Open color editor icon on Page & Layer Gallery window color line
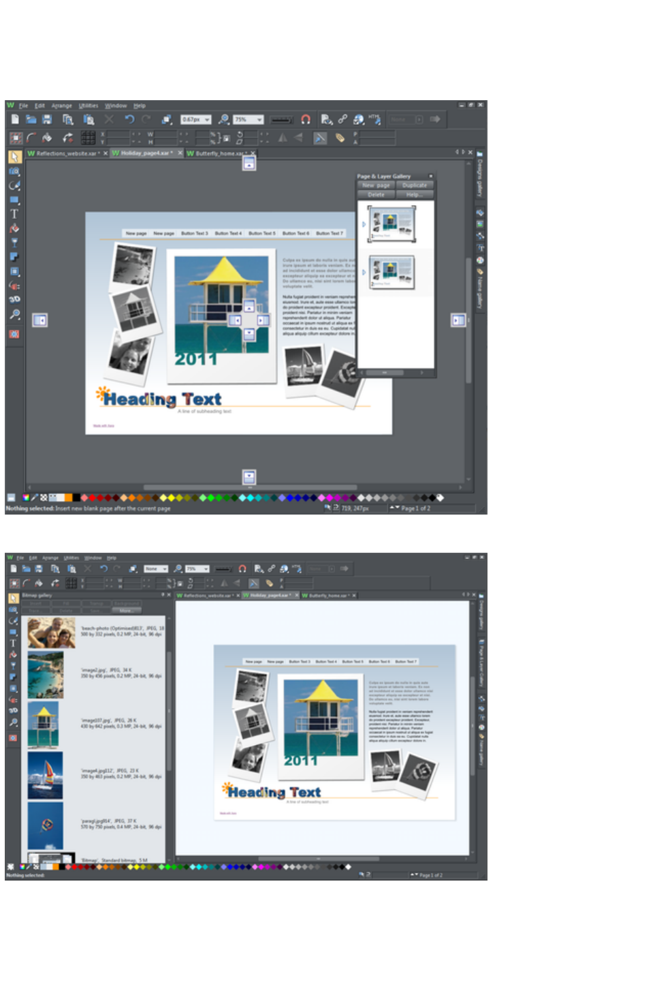Screen dimensions: 655x993 coord(27,498)
